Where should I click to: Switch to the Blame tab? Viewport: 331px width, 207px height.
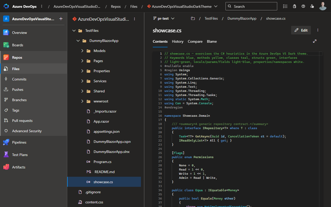tap(212, 41)
